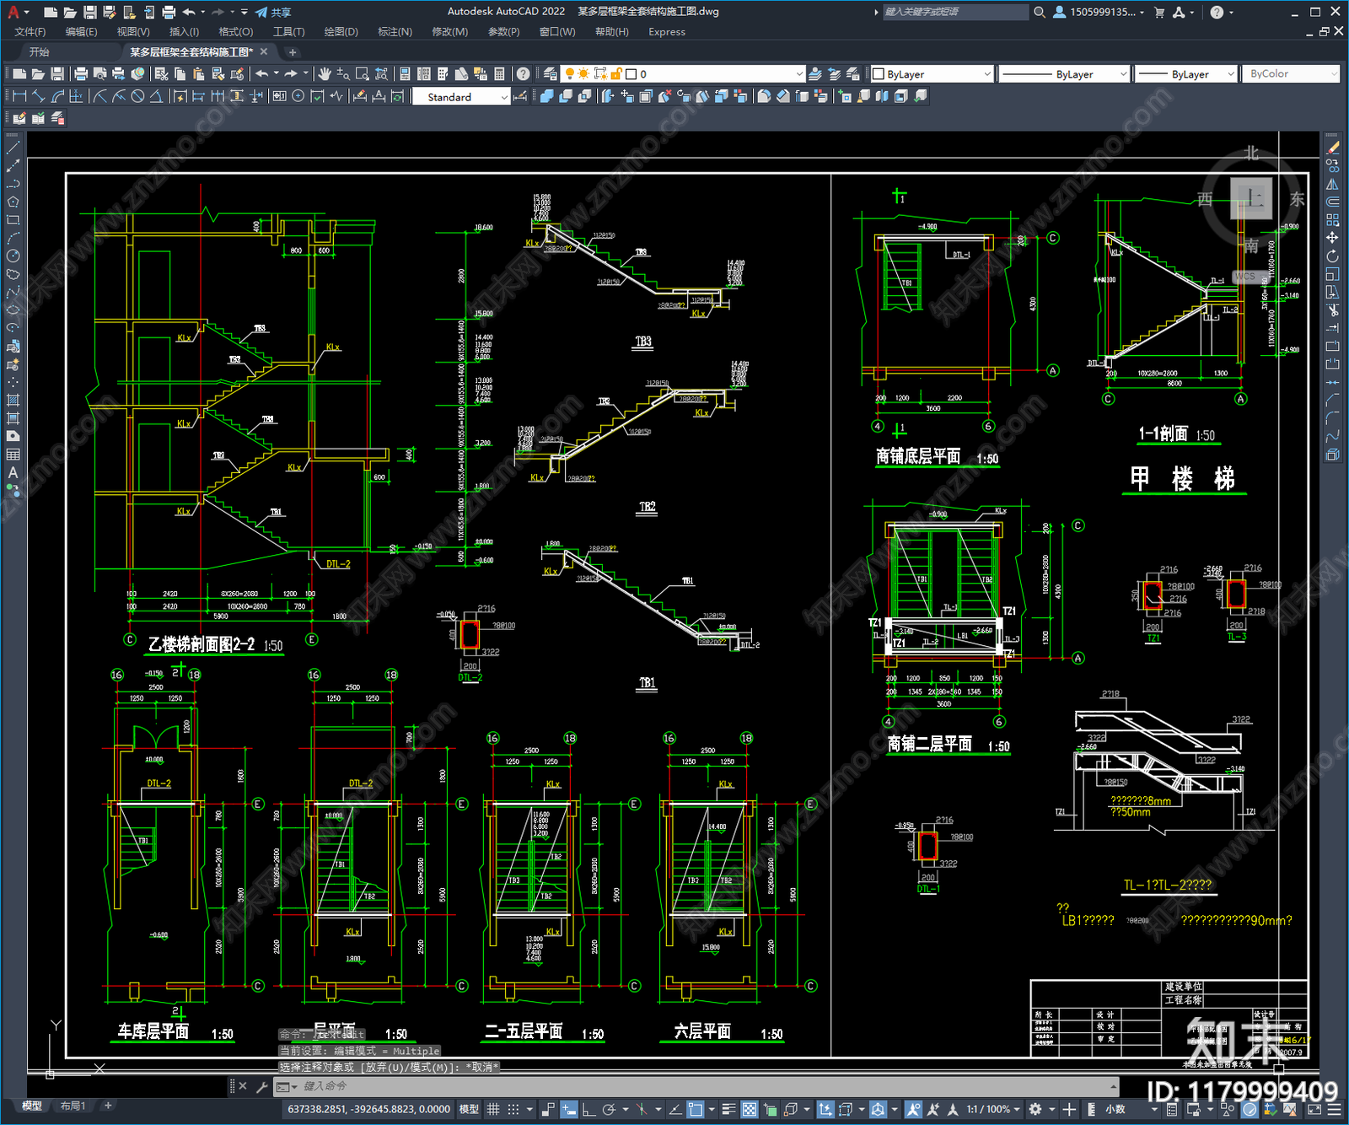Click the 布局1 layout tab
This screenshot has width=1349, height=1125.
pos(73,1106)
